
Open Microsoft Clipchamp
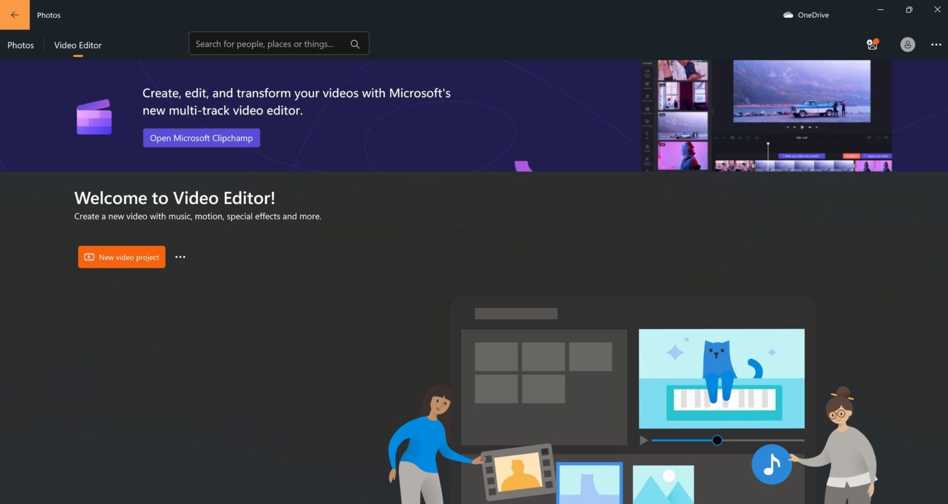[201, 137]
